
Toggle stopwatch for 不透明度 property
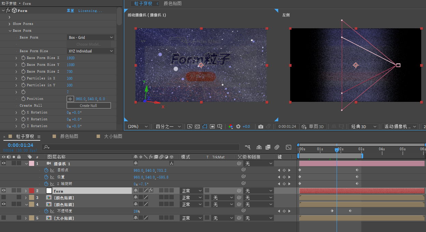[x=46, y=211]
